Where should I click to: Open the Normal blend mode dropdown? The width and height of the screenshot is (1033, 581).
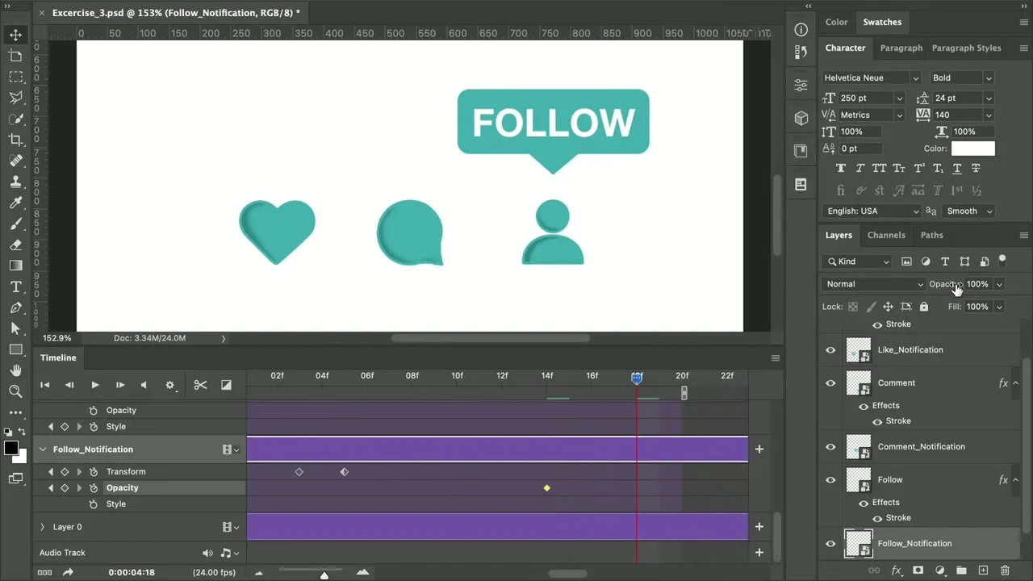(874, 284)
